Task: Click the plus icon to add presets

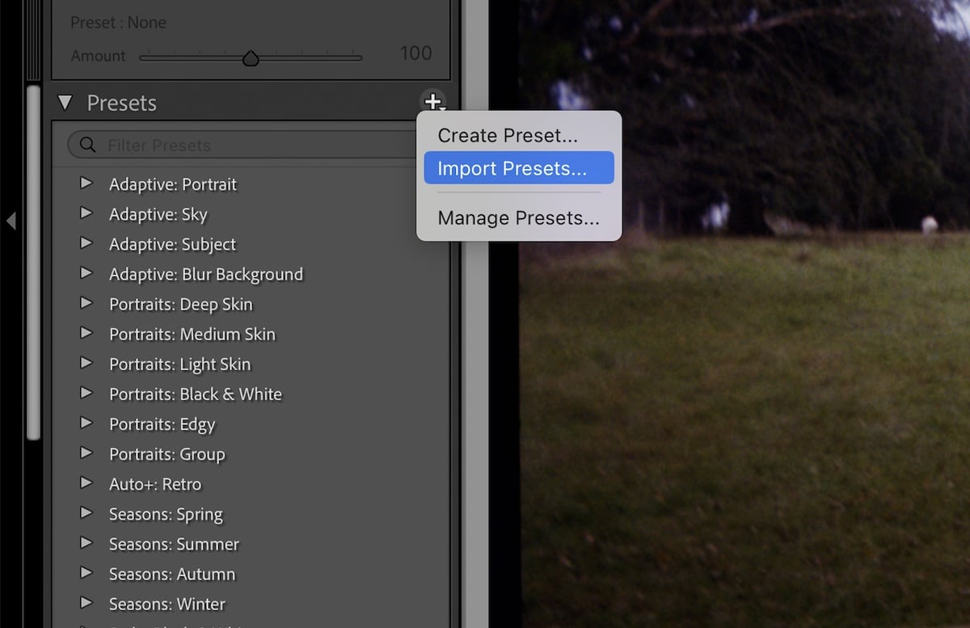Action: coord(433,102)
